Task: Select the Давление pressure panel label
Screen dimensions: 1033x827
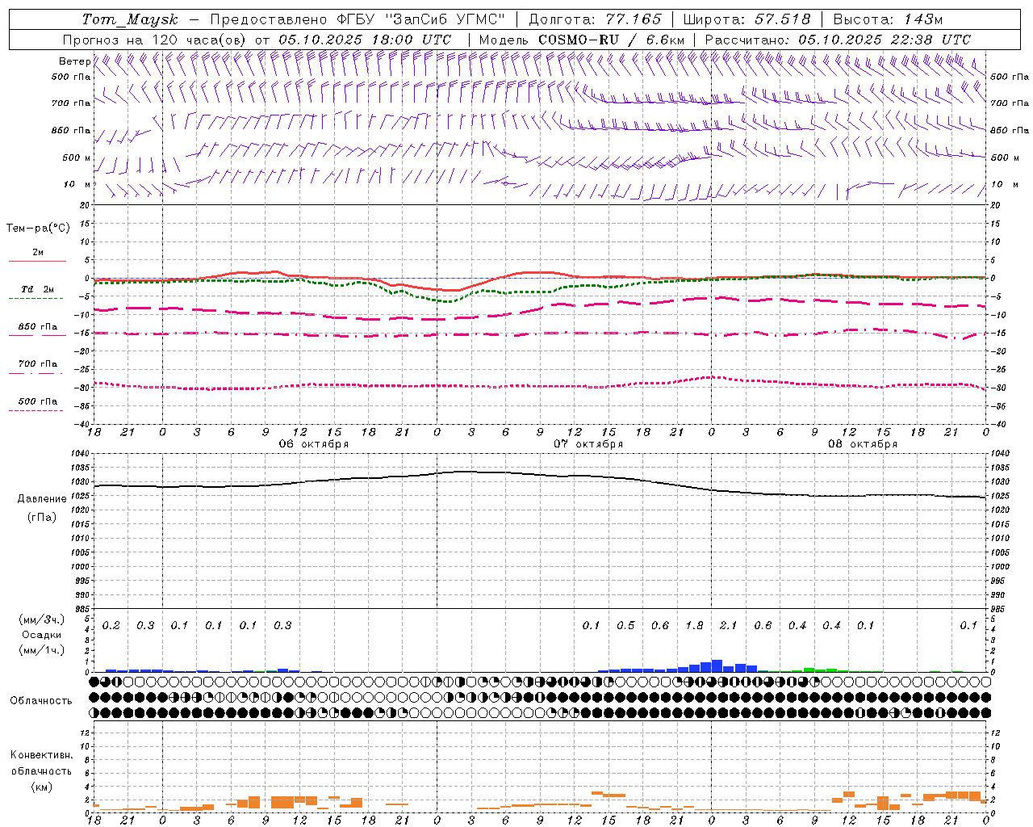Action: (x=42, y=499)
